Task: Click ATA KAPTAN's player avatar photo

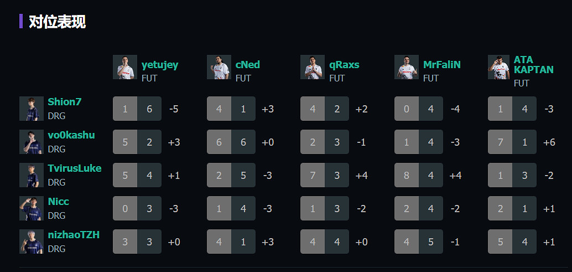Action: [498, 67]
